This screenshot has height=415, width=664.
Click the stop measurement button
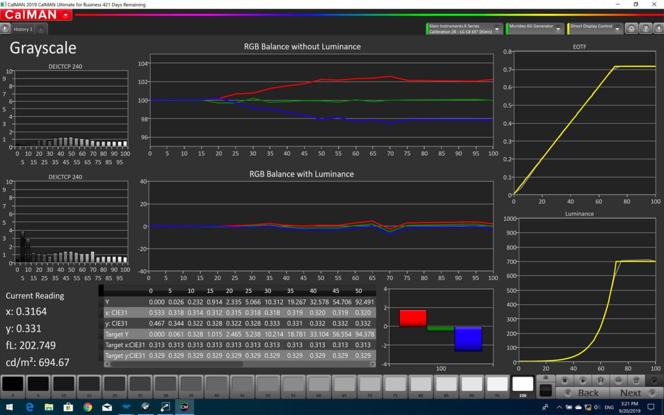tap(565, 381)
